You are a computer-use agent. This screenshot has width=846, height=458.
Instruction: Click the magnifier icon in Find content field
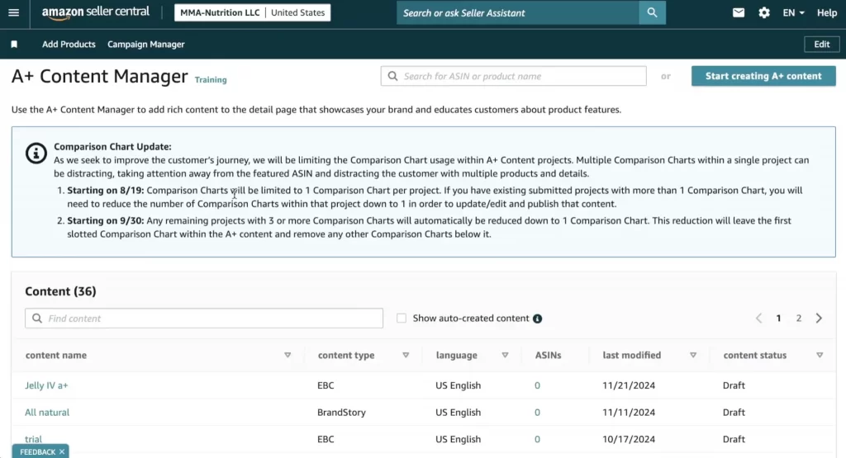coord(36,319)
